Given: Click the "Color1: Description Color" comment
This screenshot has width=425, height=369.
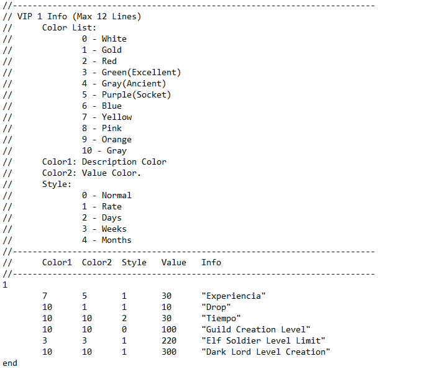Looking at the screenshot, I should click(104, 162).
